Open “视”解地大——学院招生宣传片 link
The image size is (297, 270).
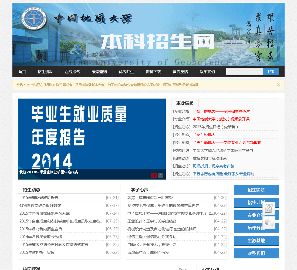tap(221, 111)
